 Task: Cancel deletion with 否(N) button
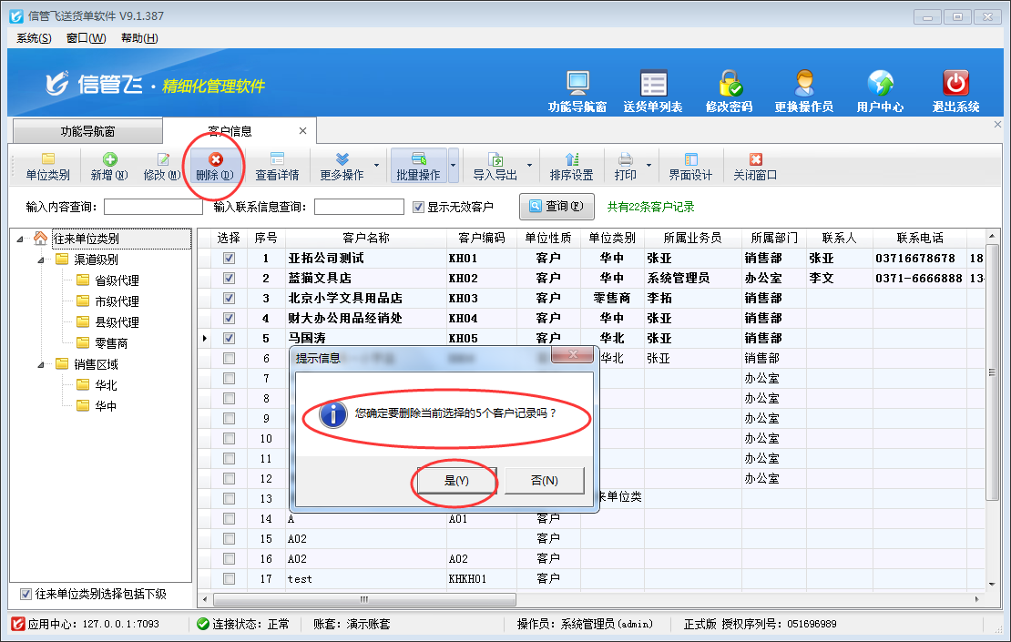tap(544, 480)
